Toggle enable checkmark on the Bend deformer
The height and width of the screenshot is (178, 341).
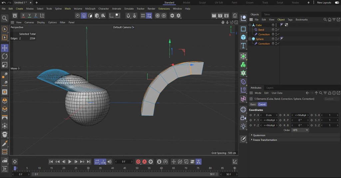(278, 30)
